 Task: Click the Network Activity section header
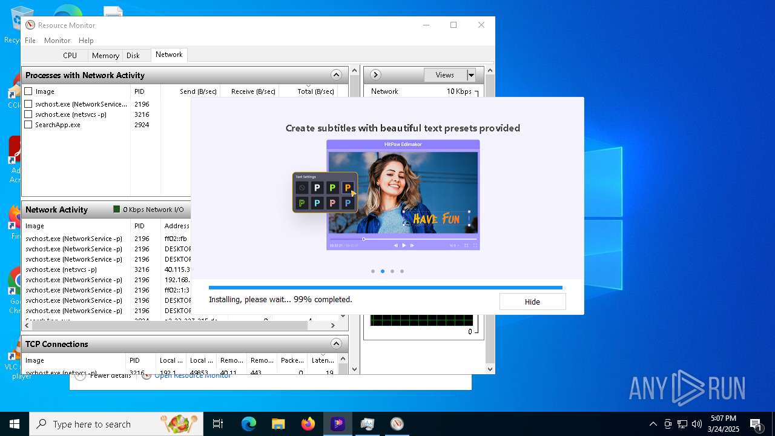pyautogui.click(x=106, y=210)
